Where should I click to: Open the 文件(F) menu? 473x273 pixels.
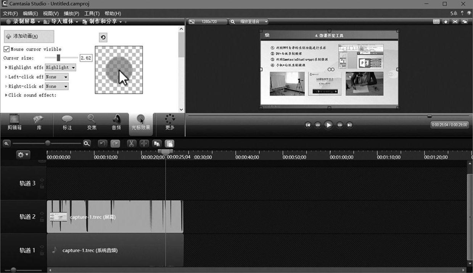10,13
